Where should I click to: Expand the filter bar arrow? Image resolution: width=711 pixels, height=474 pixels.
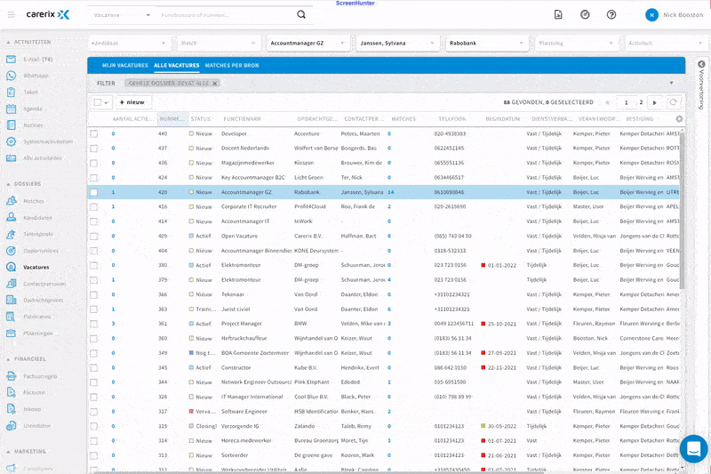click(672, 83)
